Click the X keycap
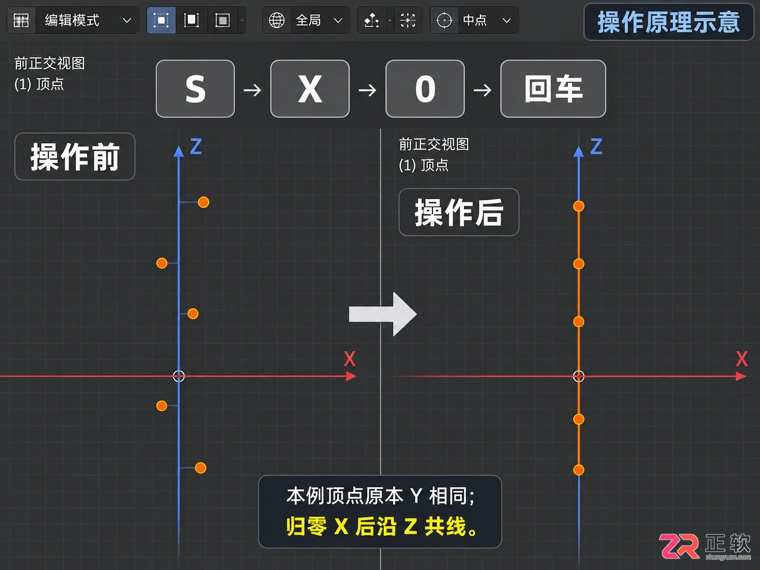760x570 pixels. [310, 89]
